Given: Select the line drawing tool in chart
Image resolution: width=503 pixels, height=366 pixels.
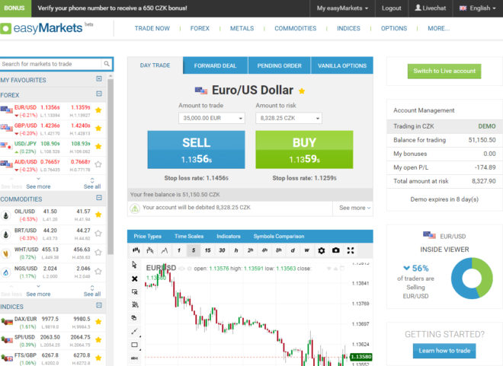Looking at the screenshot, I should (x=135, y=332).
